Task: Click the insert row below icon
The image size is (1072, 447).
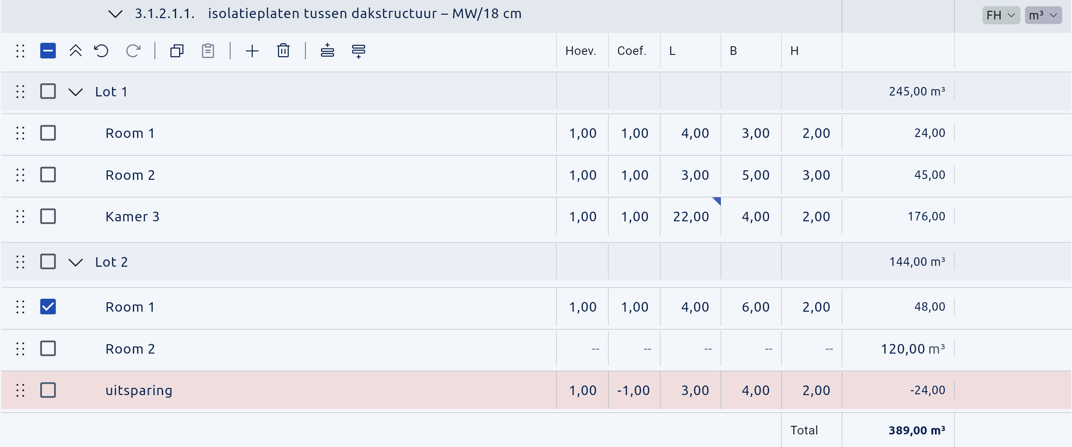Action: 359,51
